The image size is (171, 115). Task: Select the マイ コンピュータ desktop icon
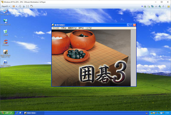5,12
